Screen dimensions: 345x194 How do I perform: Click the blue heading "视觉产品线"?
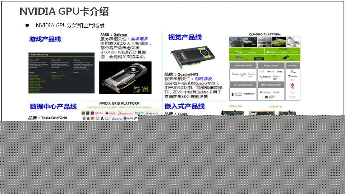click(185, 37)
